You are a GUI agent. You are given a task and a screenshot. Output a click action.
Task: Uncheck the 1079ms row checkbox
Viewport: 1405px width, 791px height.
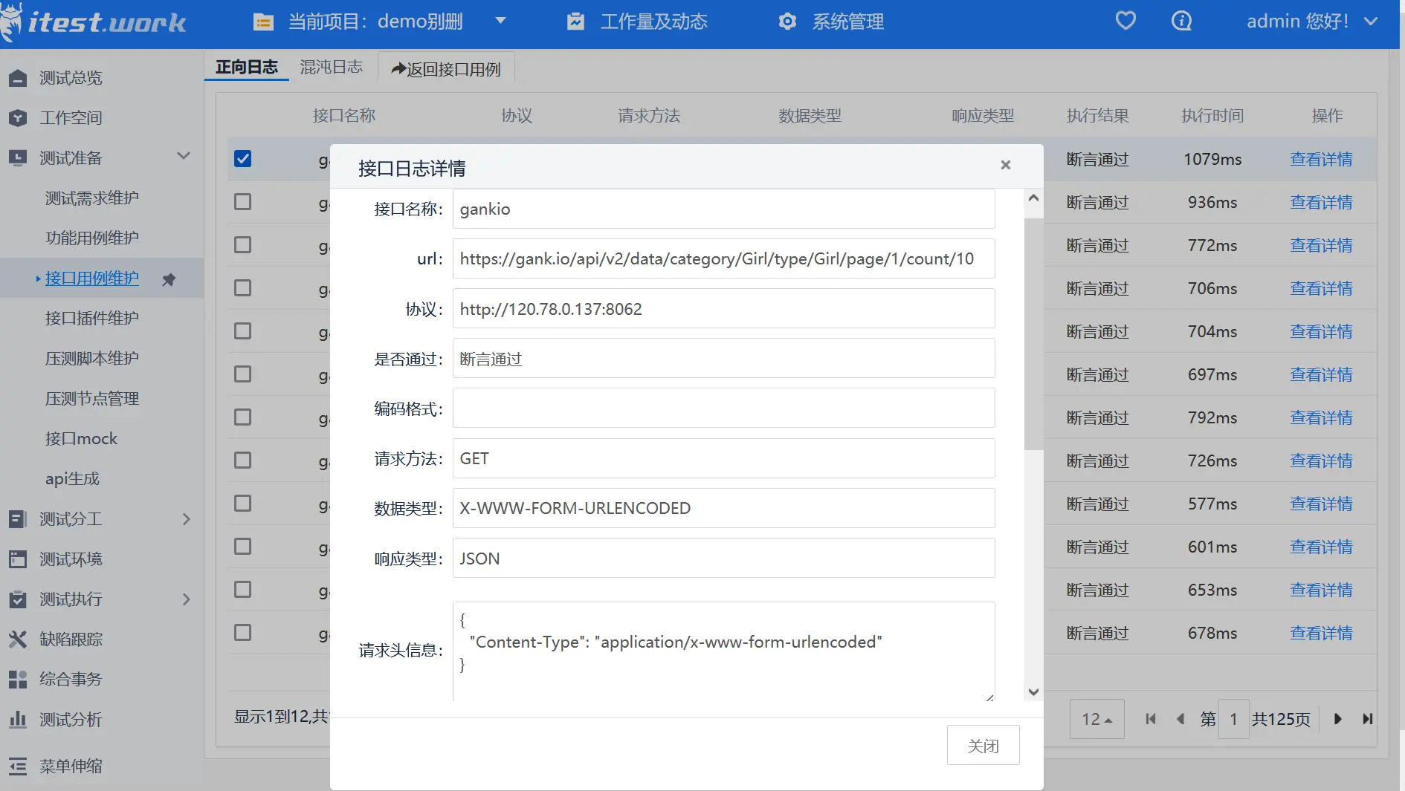pos(242,159)
